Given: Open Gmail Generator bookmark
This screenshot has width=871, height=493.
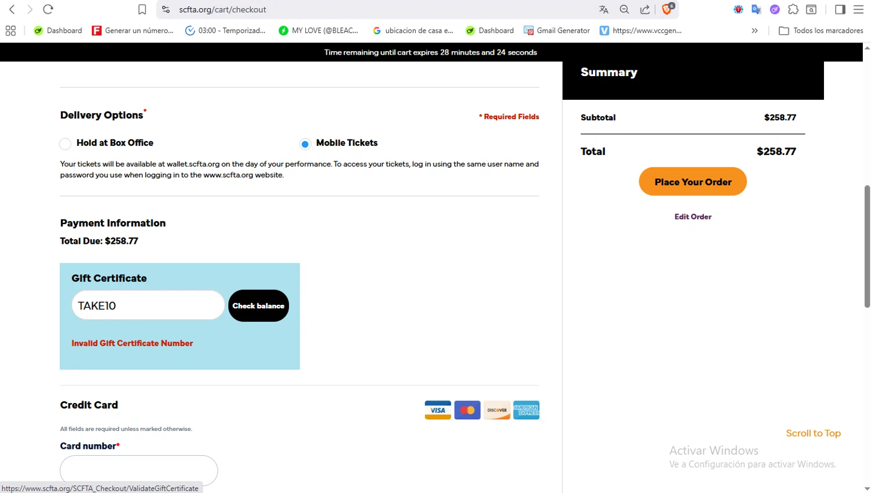Looking at the screenshot, I should [557, 31].
